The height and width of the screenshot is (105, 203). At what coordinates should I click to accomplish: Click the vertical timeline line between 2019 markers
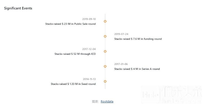point(105,29)
